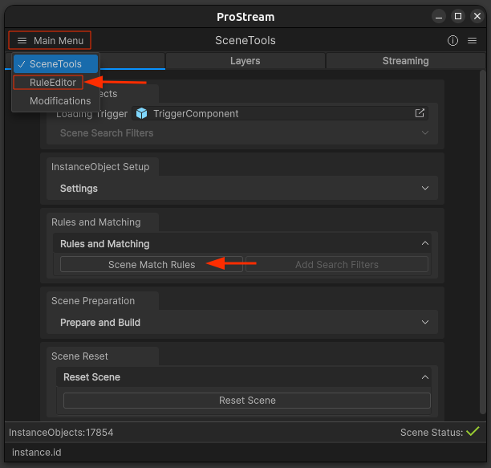
Task: Click the Scene Preparation group label
Action: [93, 301]
